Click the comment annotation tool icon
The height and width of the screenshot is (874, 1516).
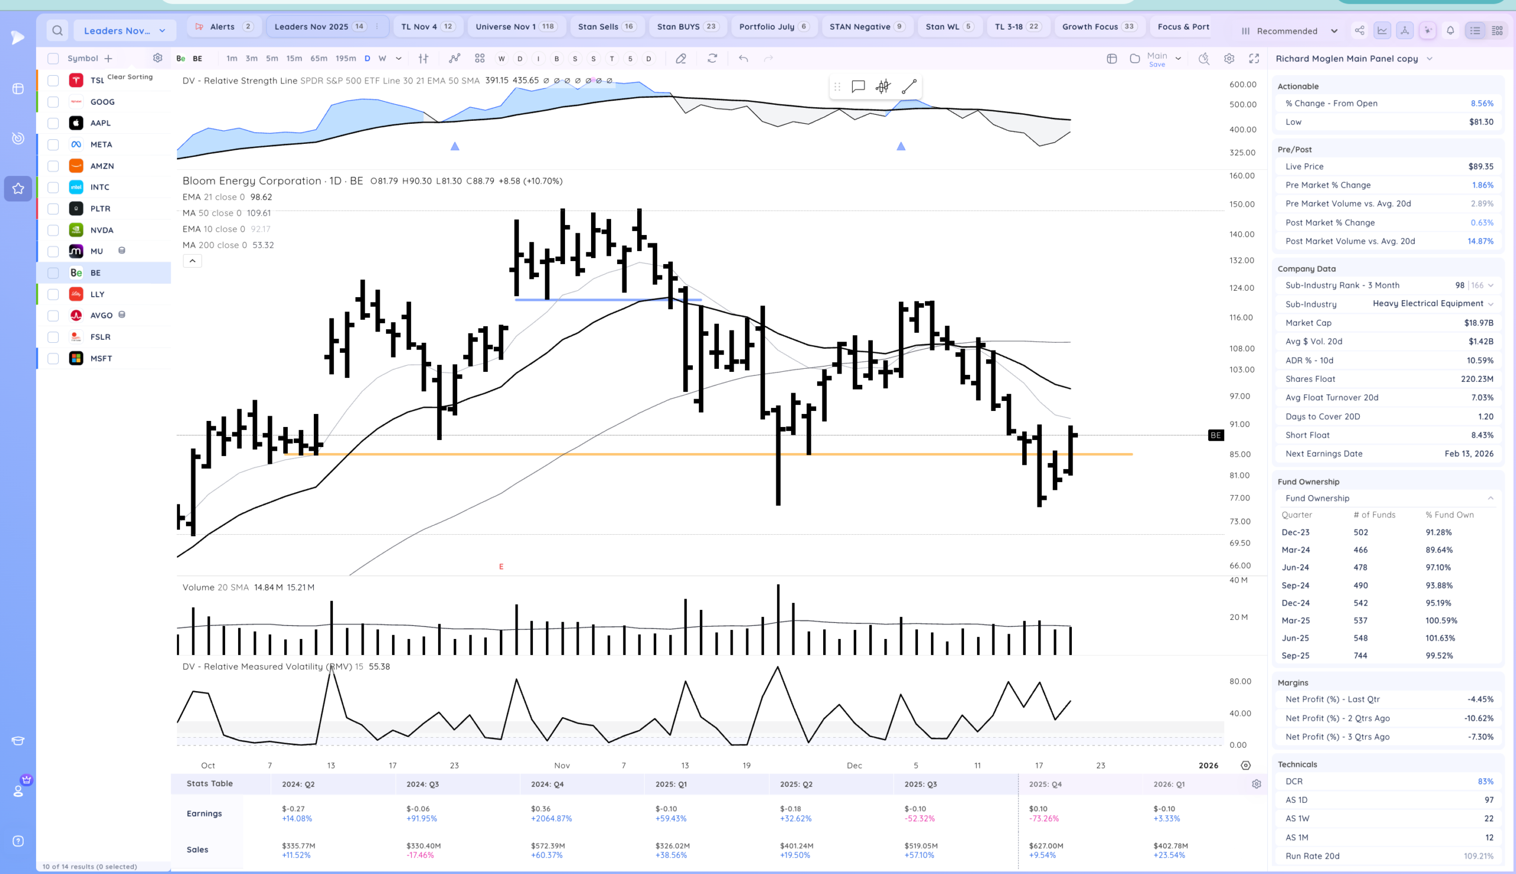[x=858, y=86]
